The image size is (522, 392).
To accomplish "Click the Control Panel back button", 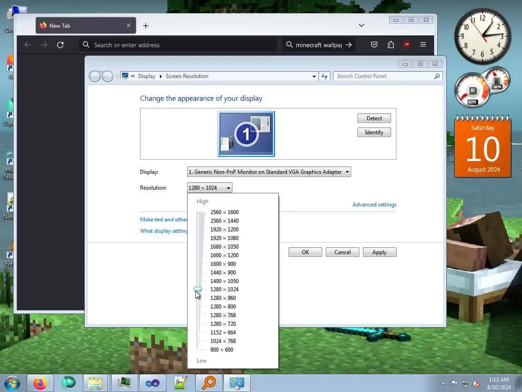I will (95, 76).
